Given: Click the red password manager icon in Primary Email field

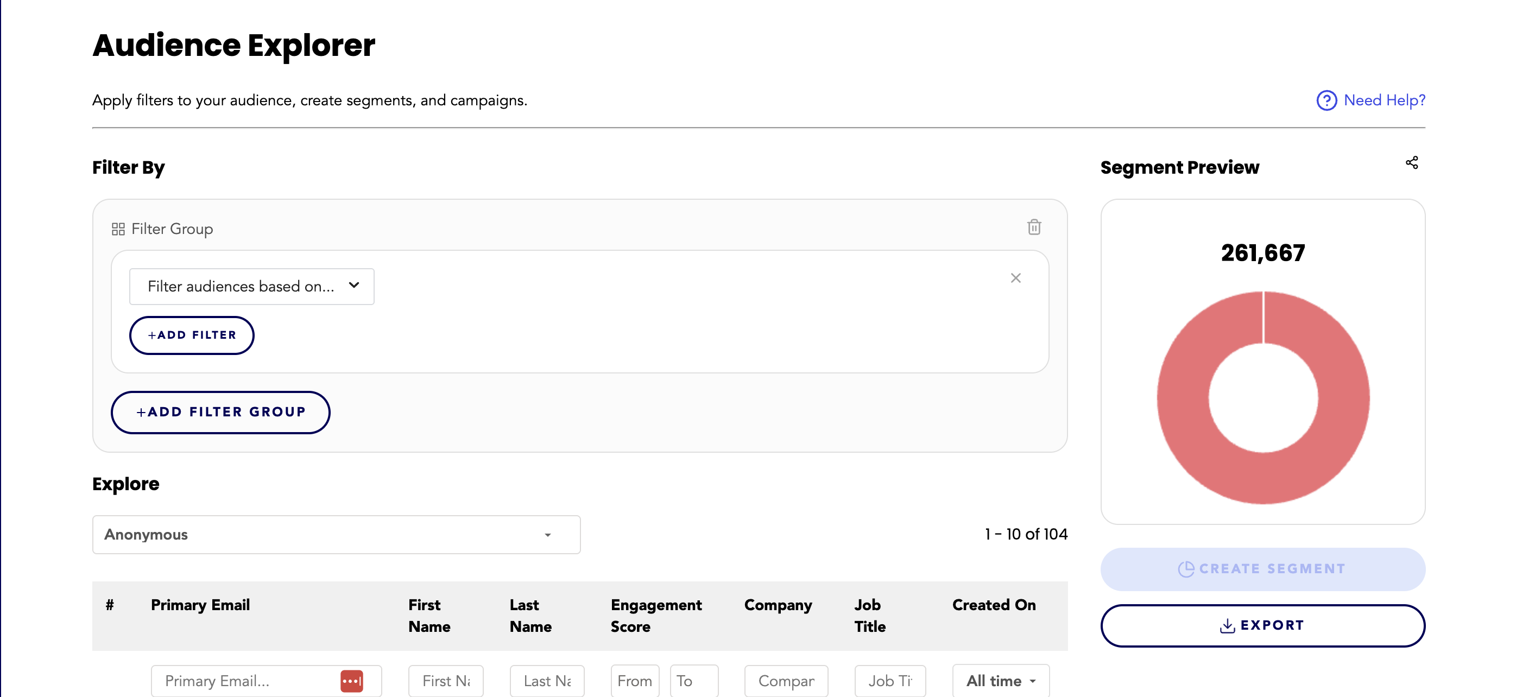Looking at the screenshot, I should pos(351,681).
